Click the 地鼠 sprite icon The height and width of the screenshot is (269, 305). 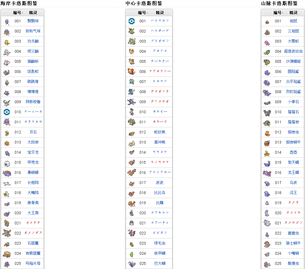267,21
